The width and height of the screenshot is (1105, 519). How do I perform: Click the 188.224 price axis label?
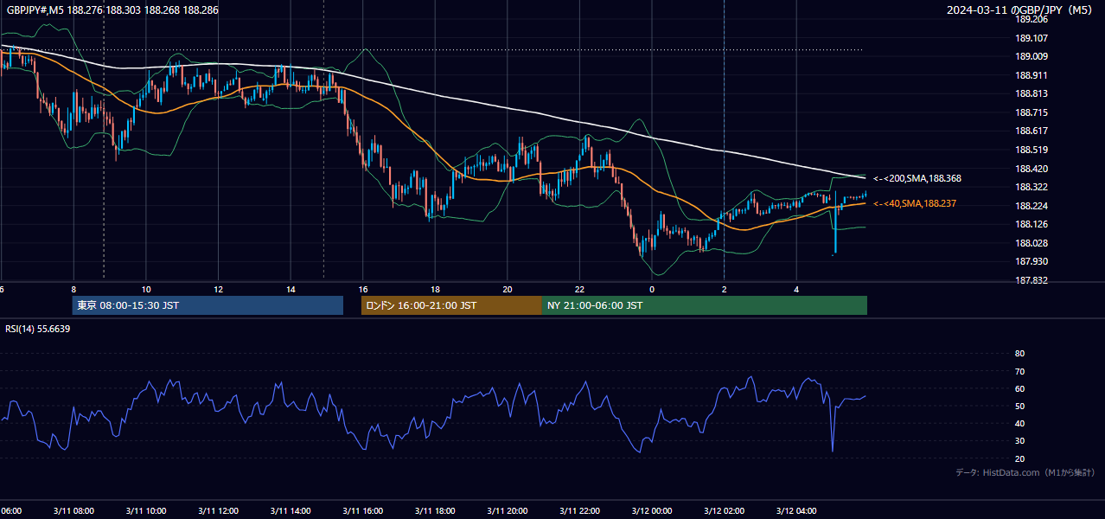point(1032,206)
